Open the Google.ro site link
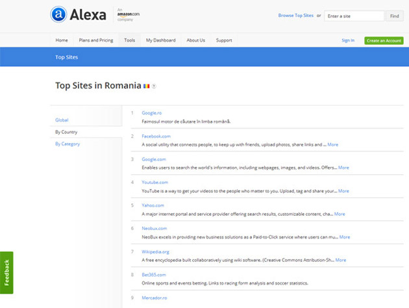 pos(151,113)
